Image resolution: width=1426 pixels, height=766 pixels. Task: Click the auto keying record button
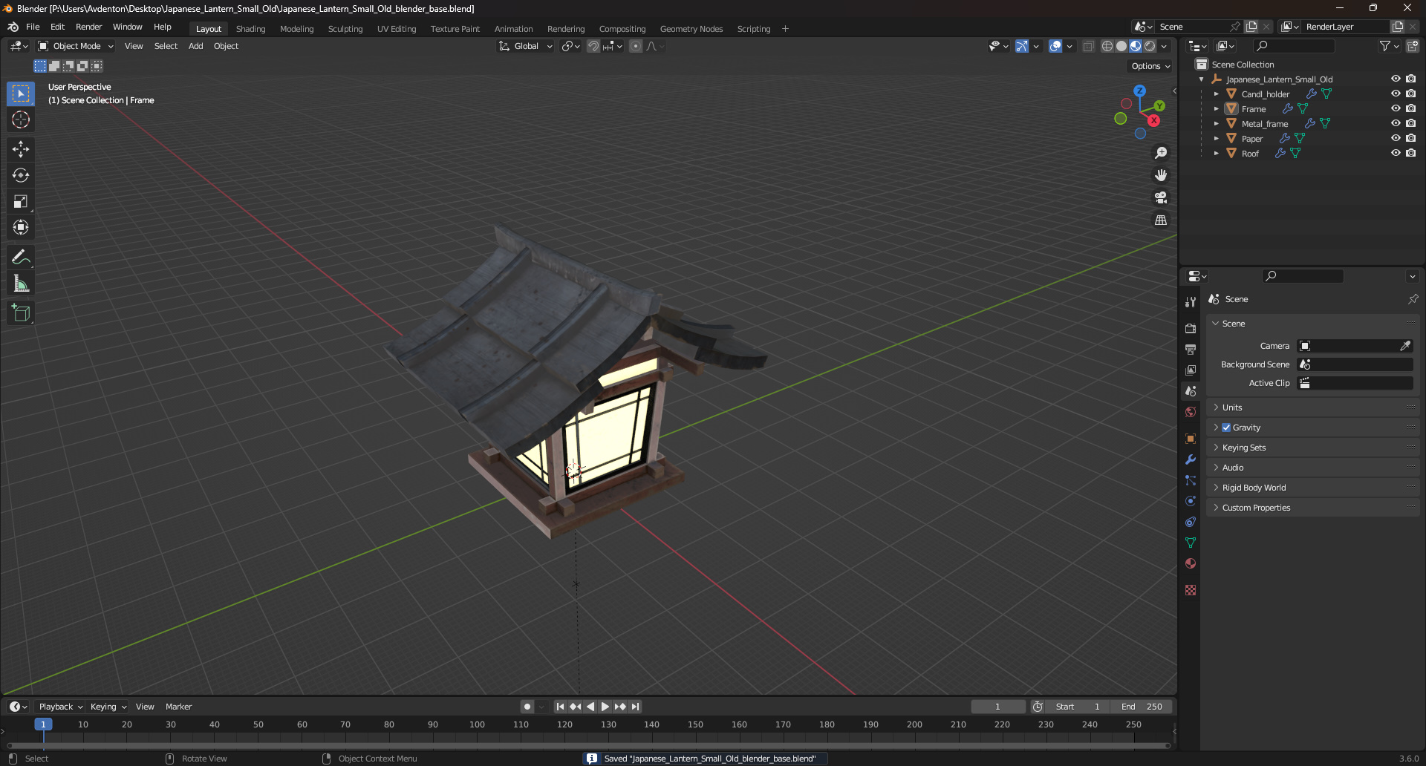coord(527,707)
